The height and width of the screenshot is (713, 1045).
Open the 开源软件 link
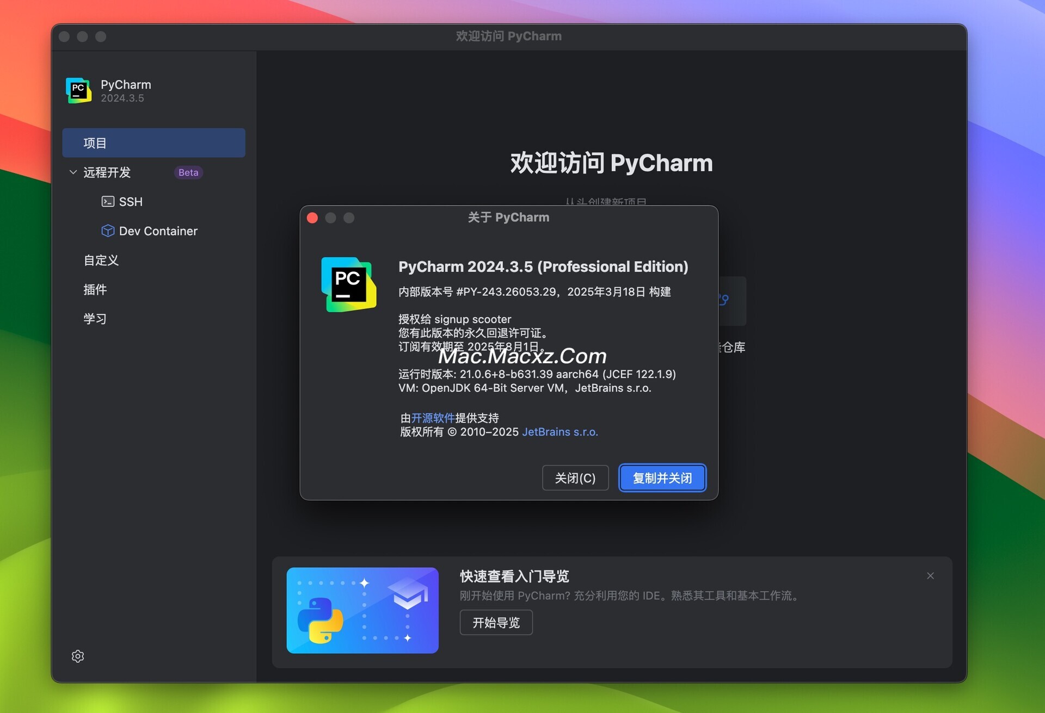point(433,418)
